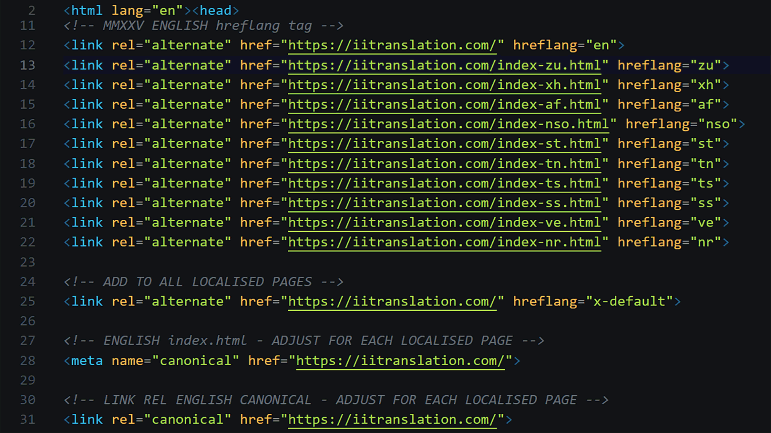Click the index-nr.html URL link

[444, 243]
